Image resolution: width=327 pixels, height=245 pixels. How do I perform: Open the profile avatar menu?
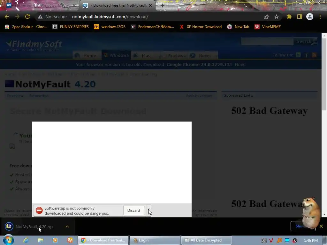click(x=310, y=17)
